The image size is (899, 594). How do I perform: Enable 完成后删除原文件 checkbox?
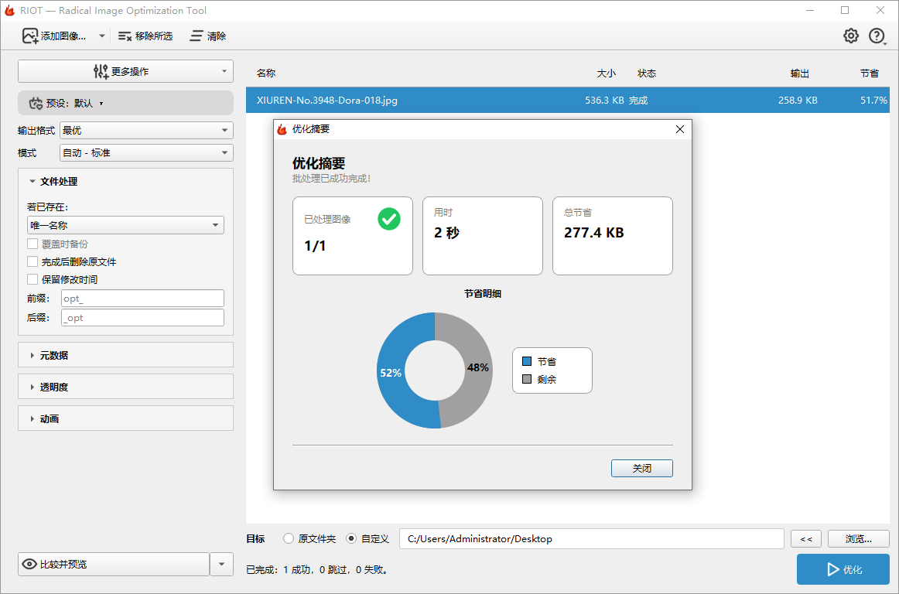coord(32,261)
